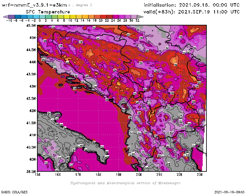Select the legend swatch between -4 and -2
Screen dimensions: 251x194
[x=30, y=17]
